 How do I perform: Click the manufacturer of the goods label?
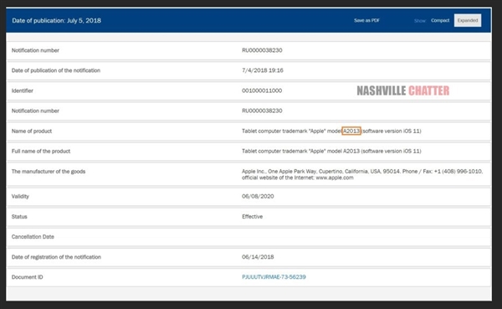point(49,172)
